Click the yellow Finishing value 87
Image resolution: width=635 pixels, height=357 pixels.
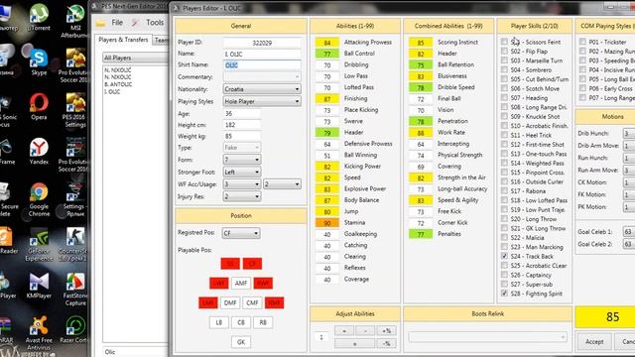(x=327, y=99)
